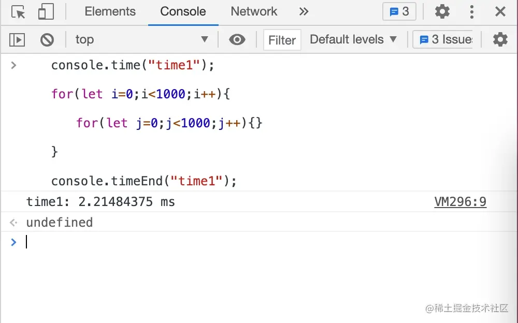Select the for loop line with variable i

point(141,94)
